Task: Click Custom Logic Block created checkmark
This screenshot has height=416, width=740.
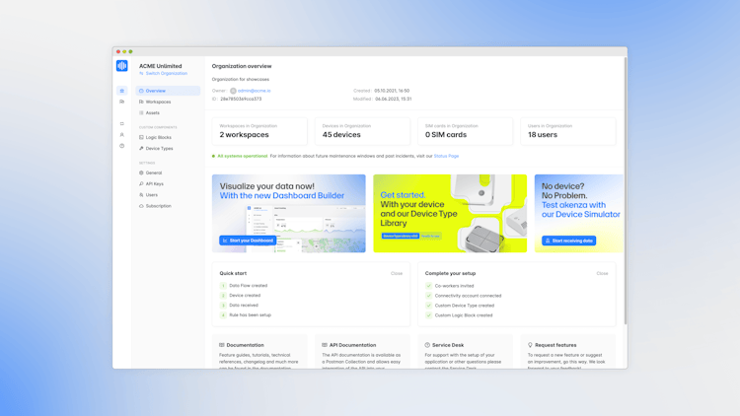Action: tap(428, 315)
